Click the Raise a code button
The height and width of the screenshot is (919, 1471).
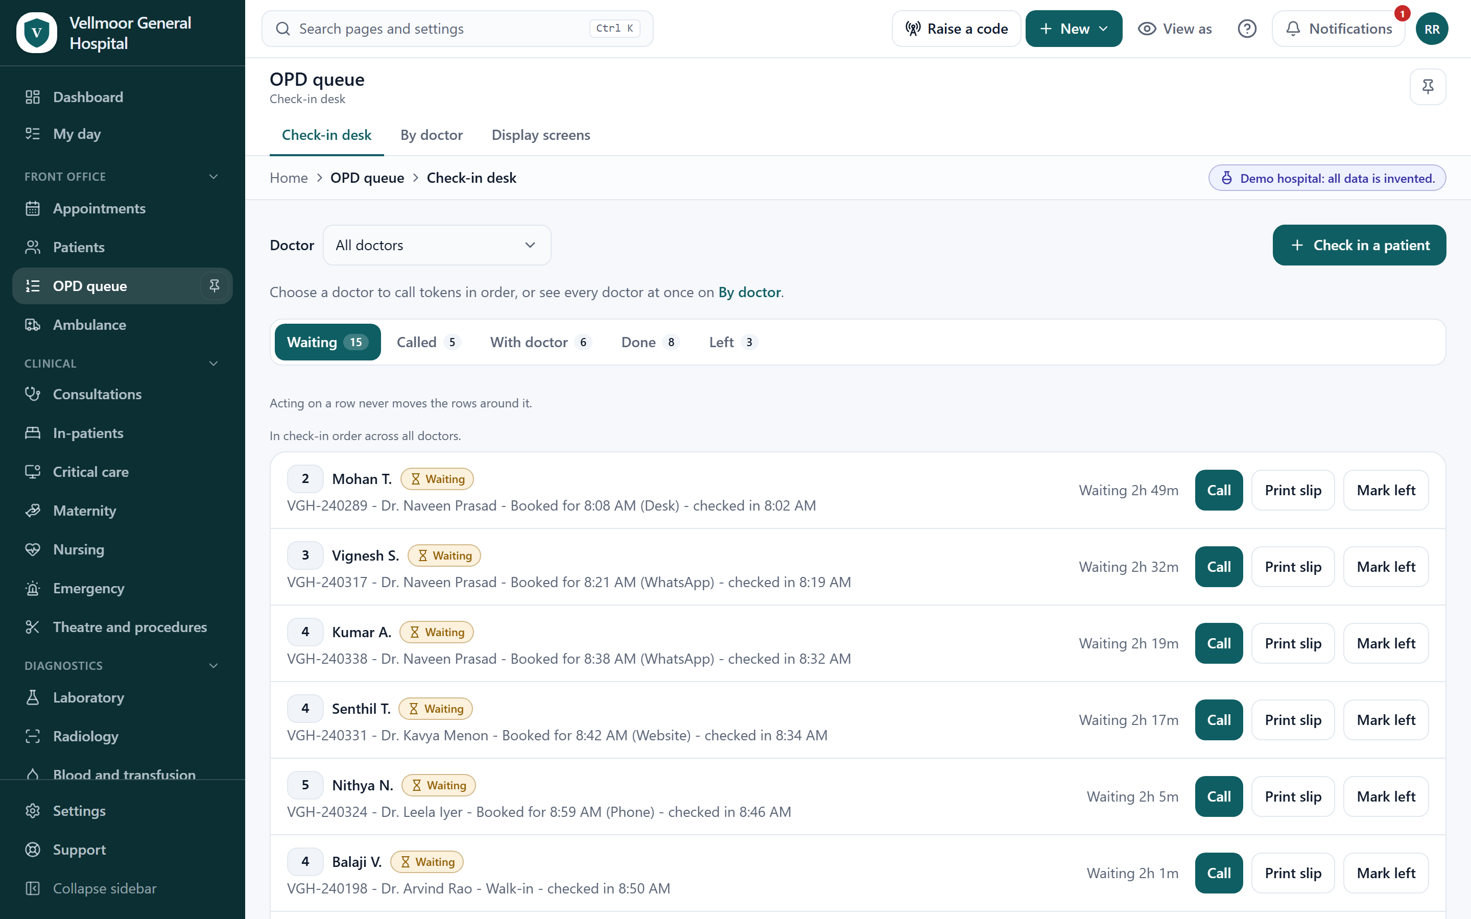[x=956, y=29]
